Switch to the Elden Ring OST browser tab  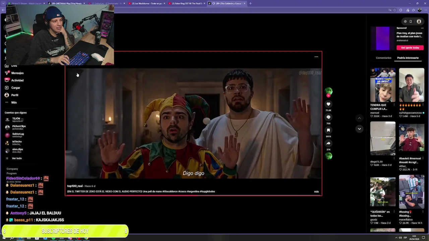click(x=187, y=3)
